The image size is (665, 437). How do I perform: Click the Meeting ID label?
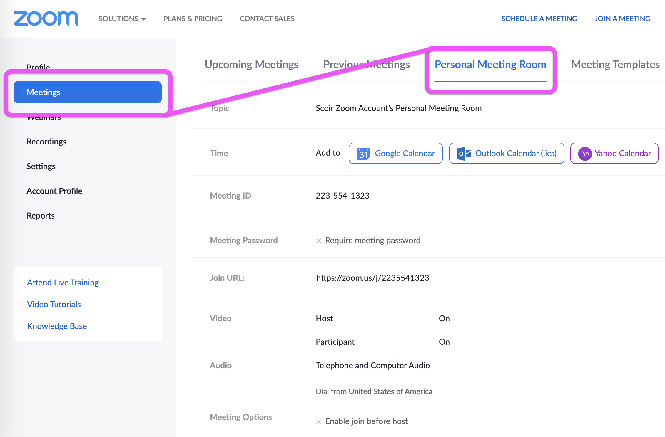pyautogui.click(x=230, y=196)
